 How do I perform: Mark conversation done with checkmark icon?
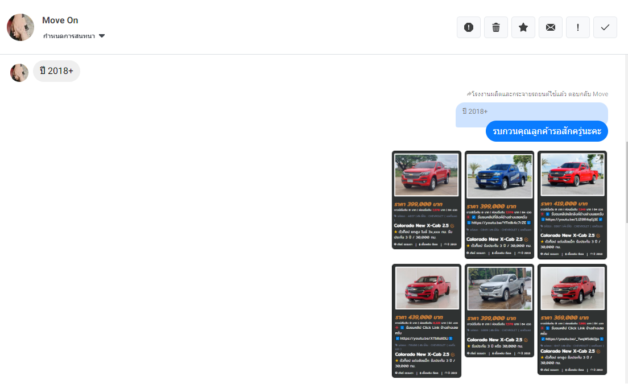tap(605, 27)
